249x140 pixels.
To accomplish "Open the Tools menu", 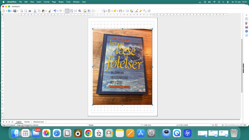I will coord(68,2).
